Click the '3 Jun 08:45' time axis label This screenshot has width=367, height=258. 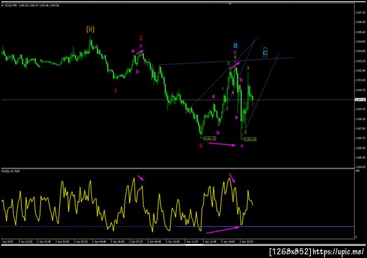pyautogui.click(x=154, y=241)
